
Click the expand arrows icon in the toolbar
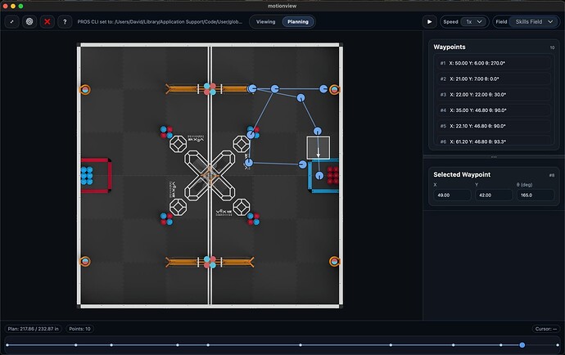(x=12, y=21)
